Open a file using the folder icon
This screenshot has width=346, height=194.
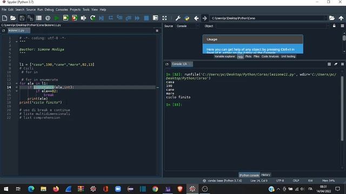click(x=13, y=18)
